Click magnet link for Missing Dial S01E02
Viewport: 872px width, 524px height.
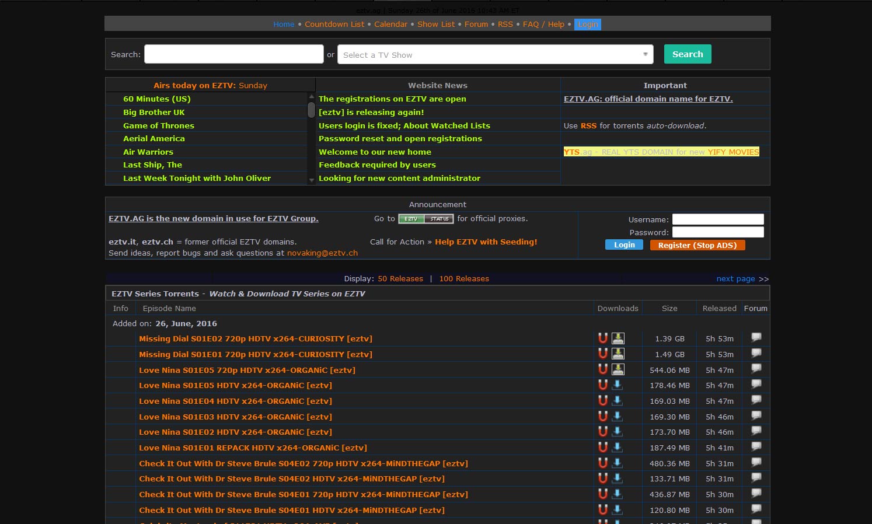point(603,338)
